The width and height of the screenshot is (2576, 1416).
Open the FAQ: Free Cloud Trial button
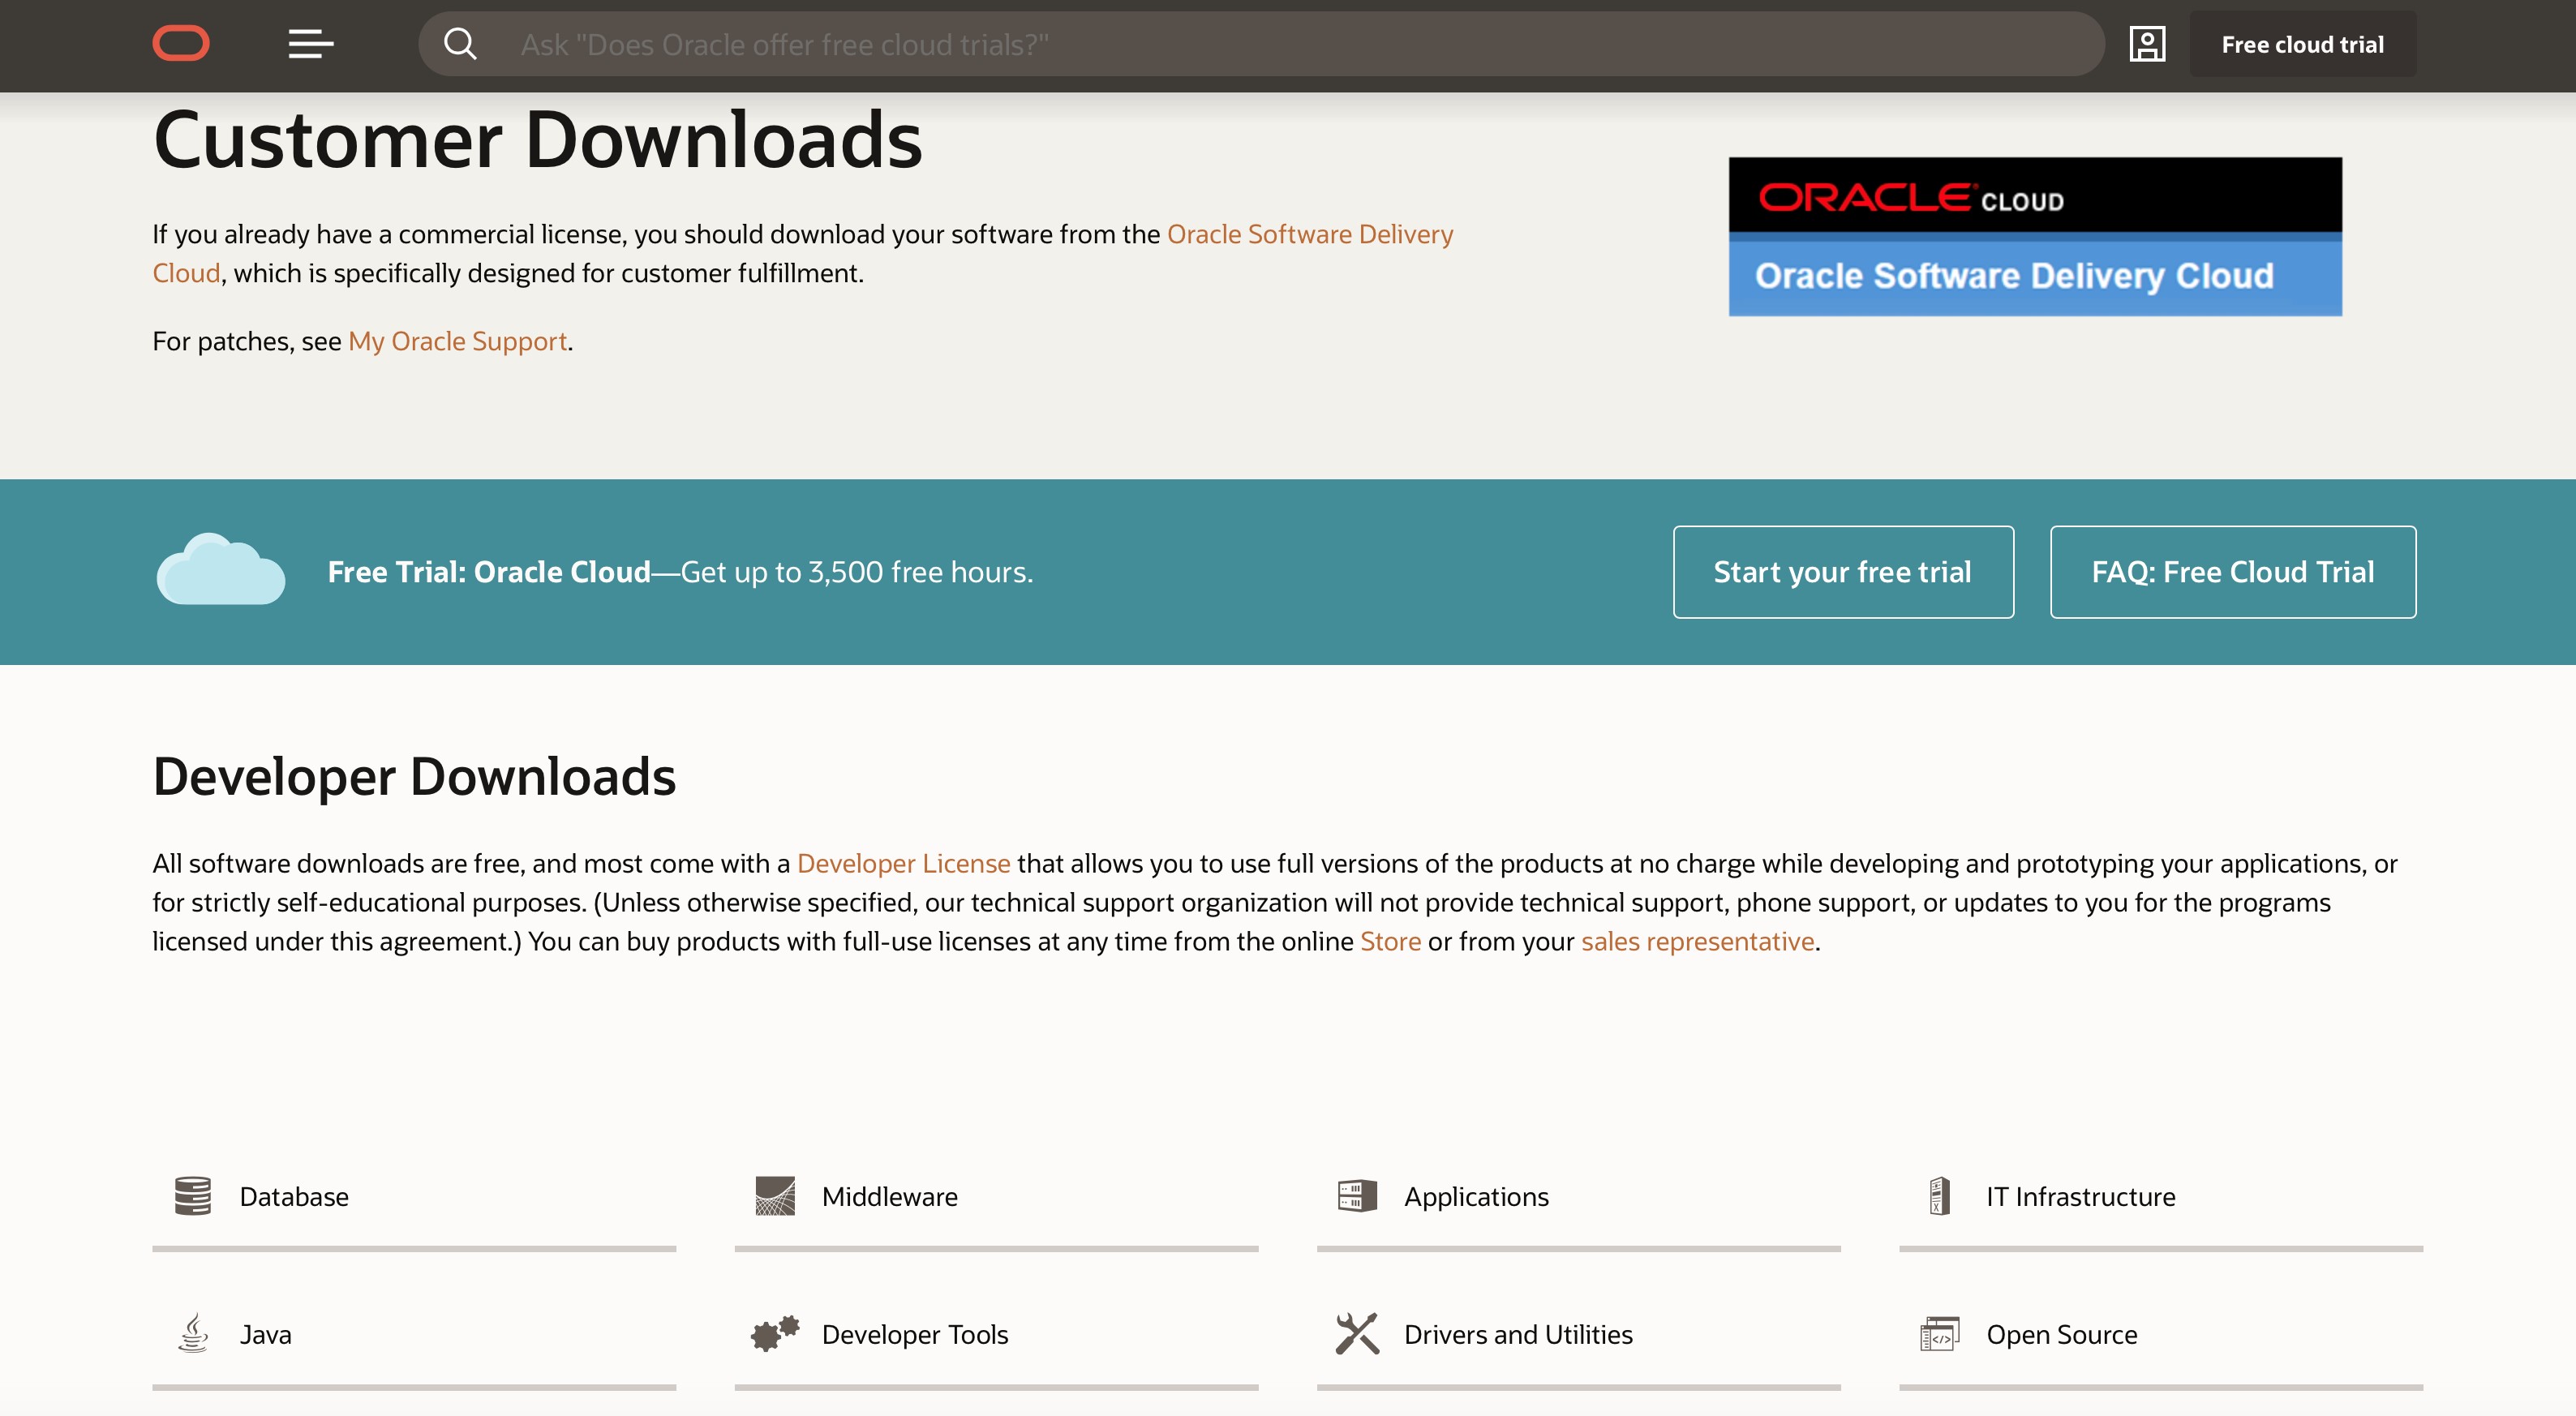point(2232,572)
